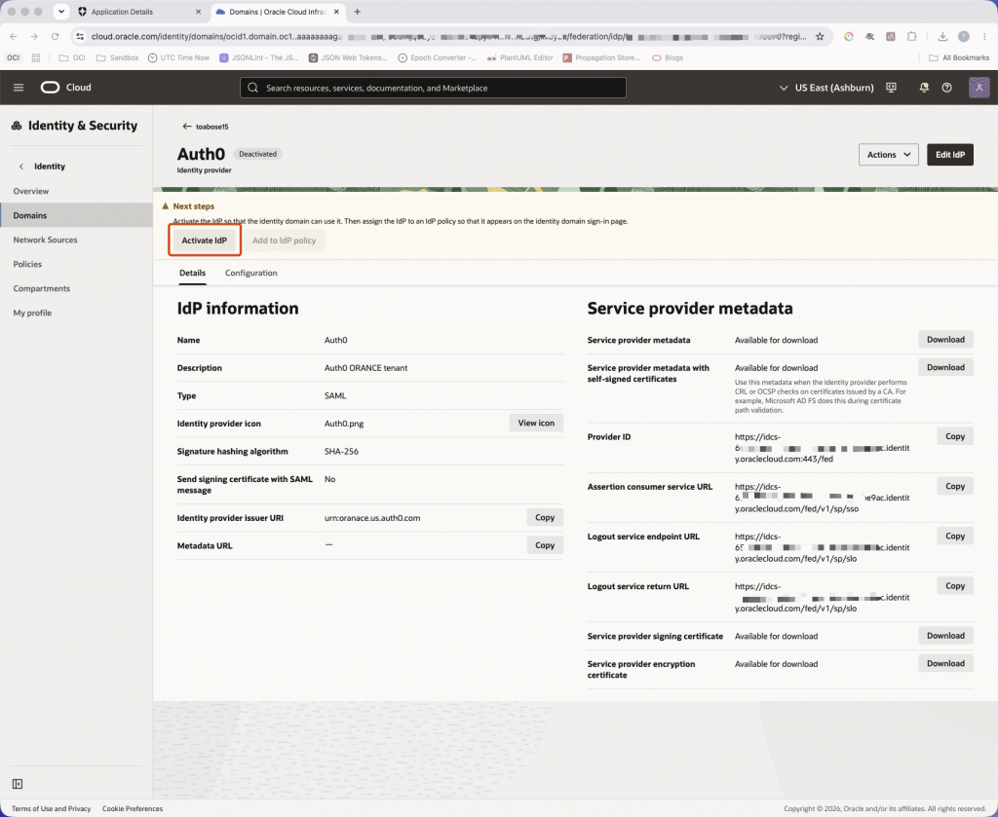Open the US East (Ashburn) region dropdown

[826, 88]
